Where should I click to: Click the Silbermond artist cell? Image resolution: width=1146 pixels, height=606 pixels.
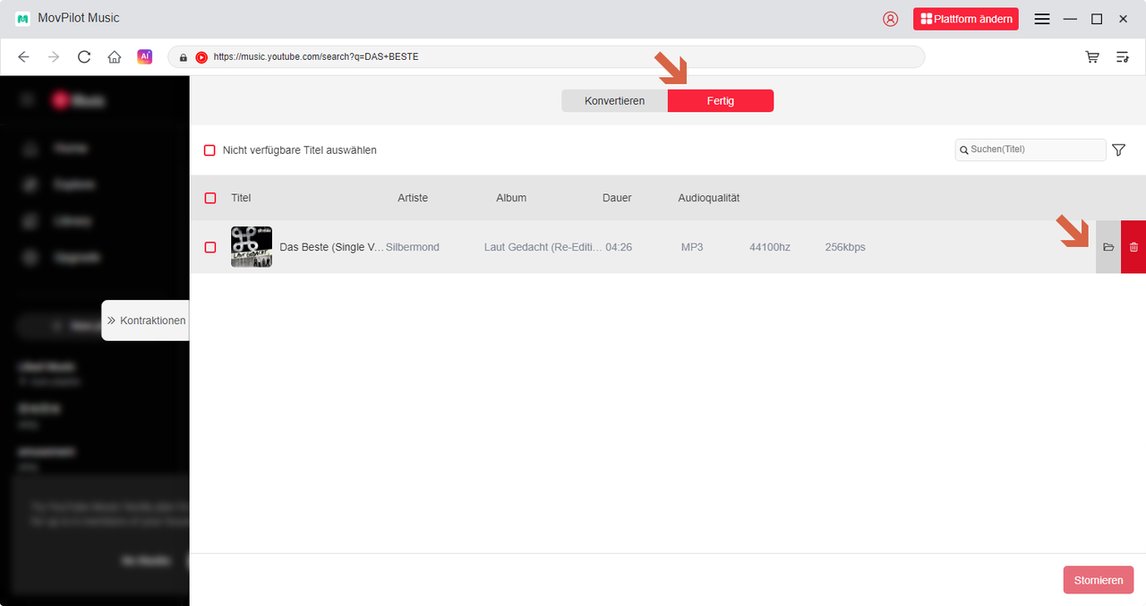[x=413, y=247]
